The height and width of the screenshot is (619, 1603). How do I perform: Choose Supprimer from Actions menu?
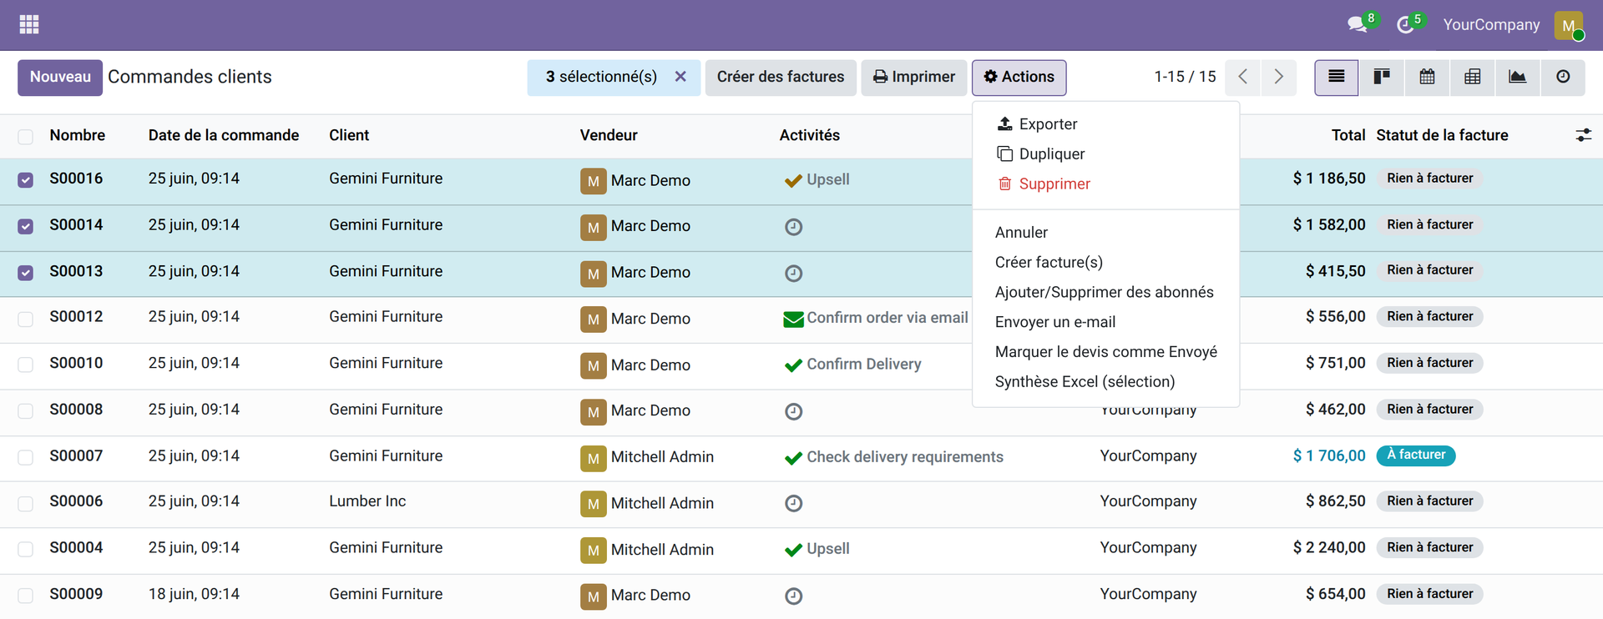tap(1105, 184)
